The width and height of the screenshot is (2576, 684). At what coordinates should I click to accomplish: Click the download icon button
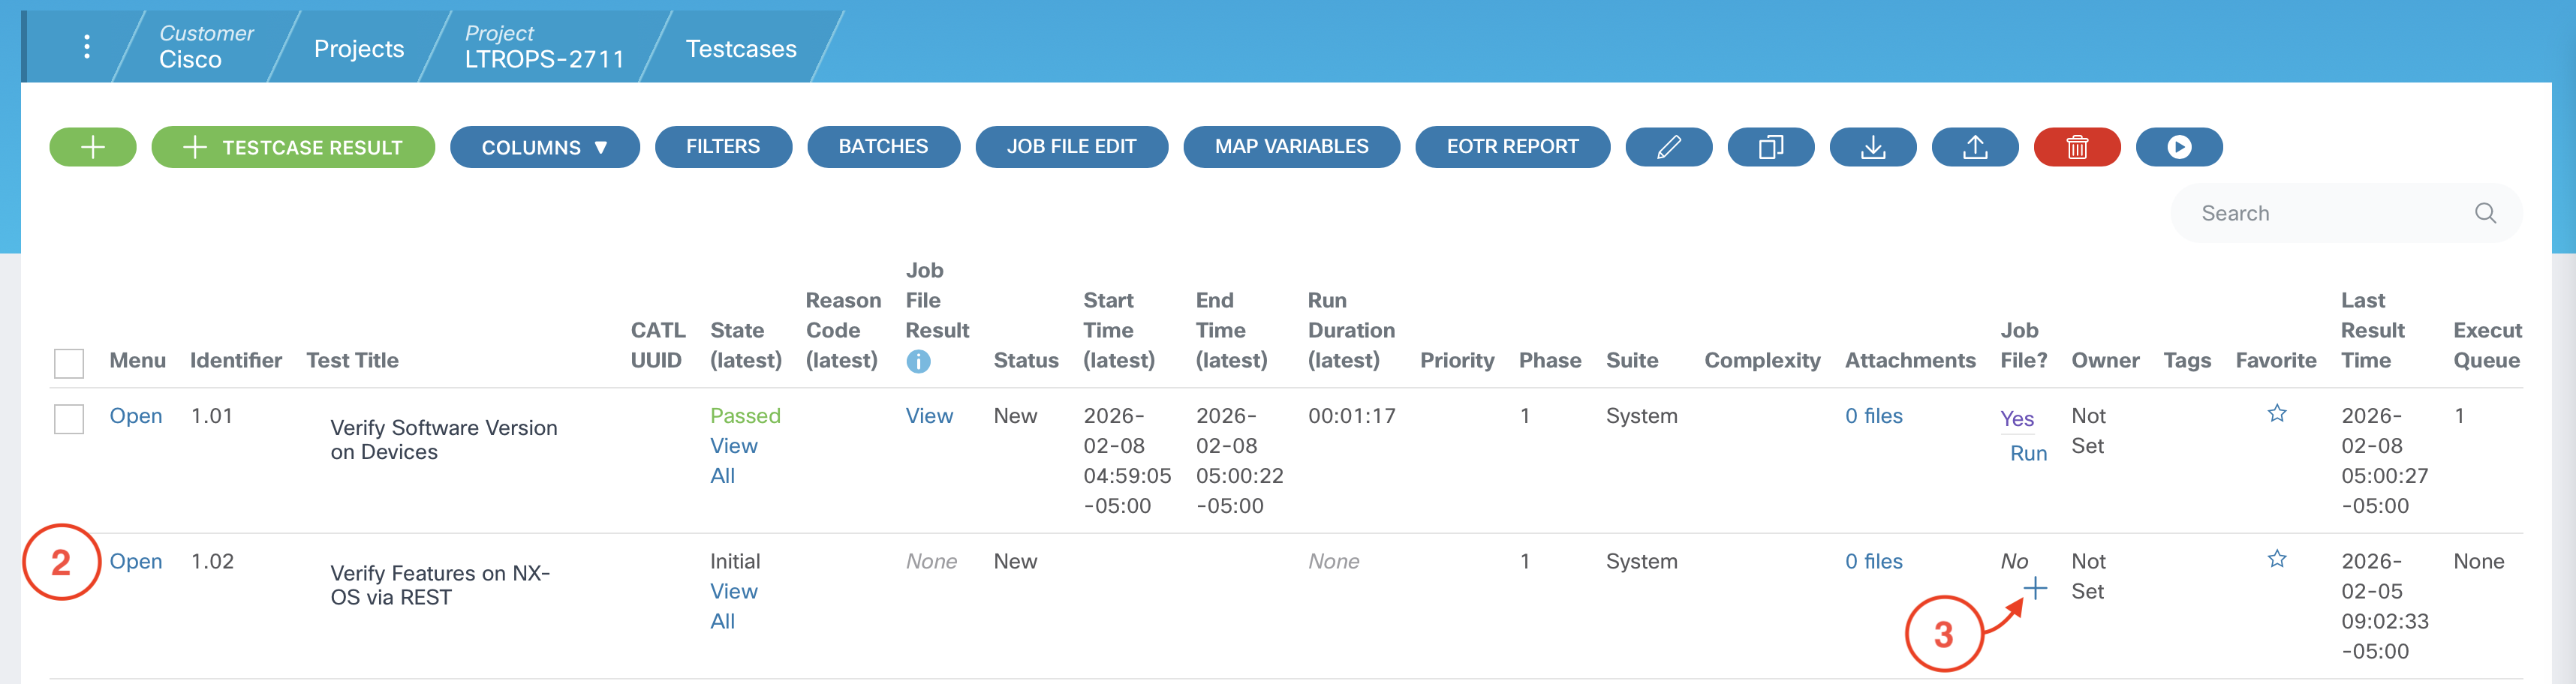click(1872, 148)
